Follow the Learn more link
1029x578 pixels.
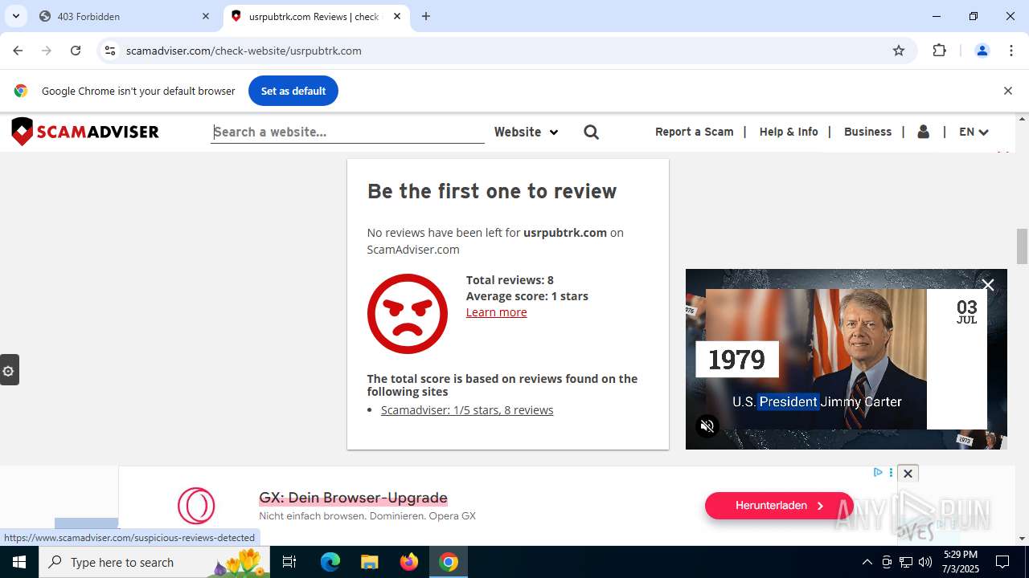(497, 312)
